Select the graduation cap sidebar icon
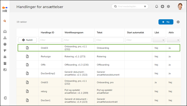 coord(5,51)
